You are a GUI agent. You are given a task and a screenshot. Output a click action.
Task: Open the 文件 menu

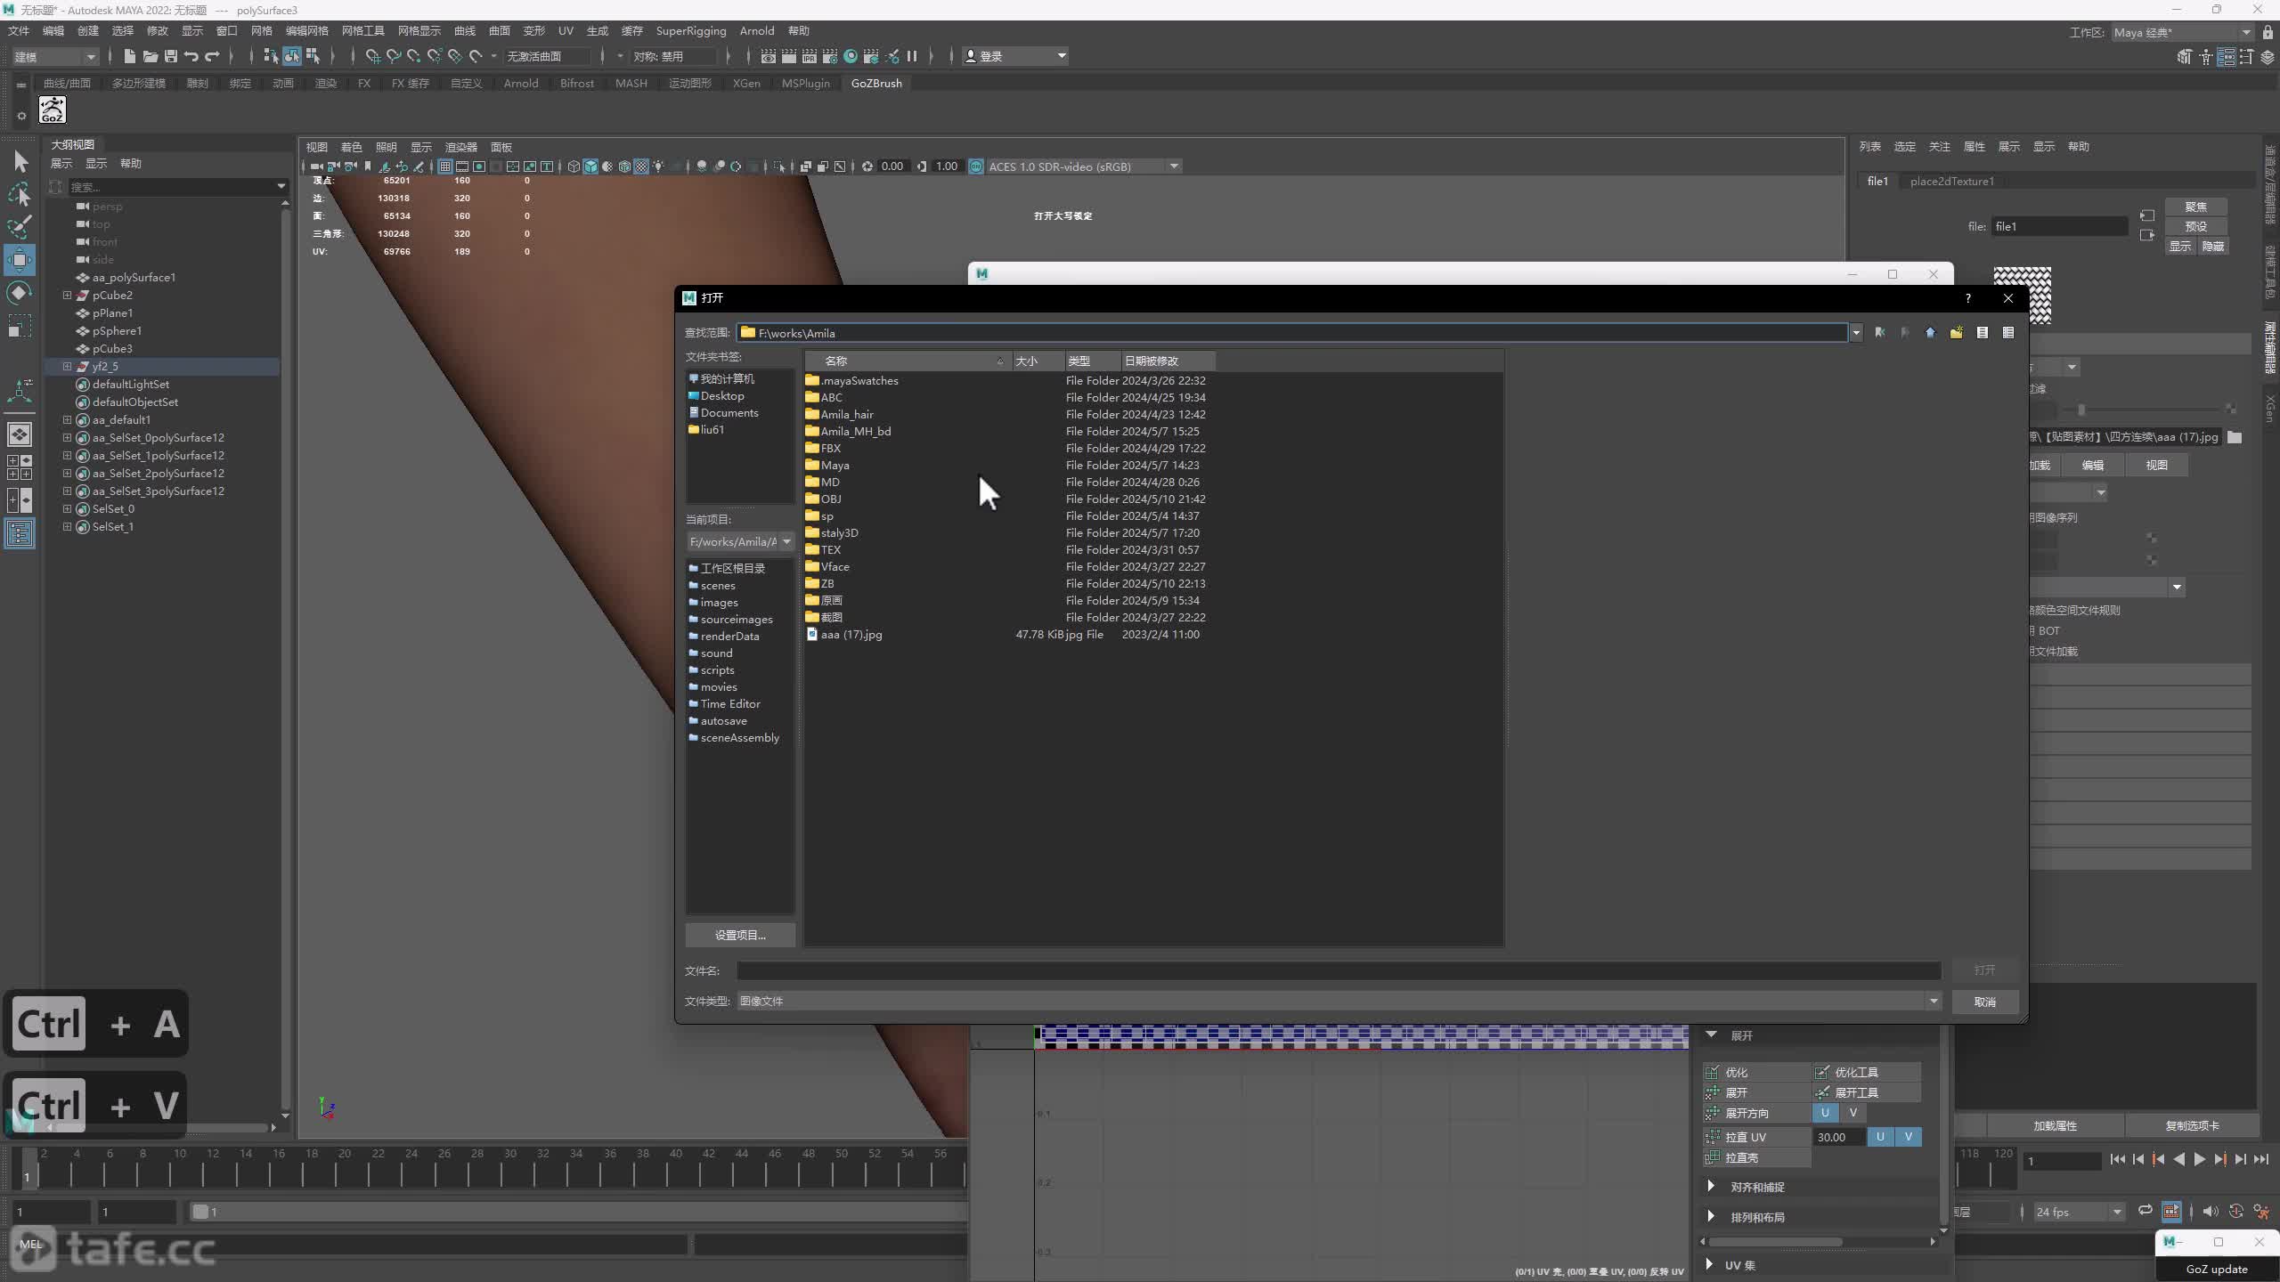click(x=19, y=30)
